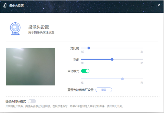Screen dimensions: 164x113
Task: Click the 亮 label under exposure slider
Action: tap(142, 83)
